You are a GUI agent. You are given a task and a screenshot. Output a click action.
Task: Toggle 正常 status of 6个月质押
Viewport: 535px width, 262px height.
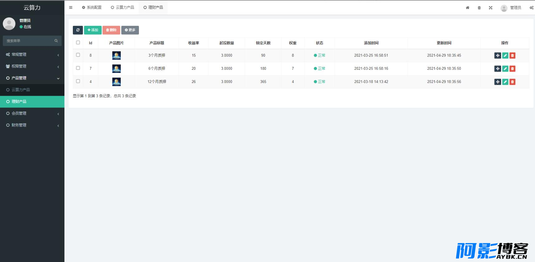(320, 69)
